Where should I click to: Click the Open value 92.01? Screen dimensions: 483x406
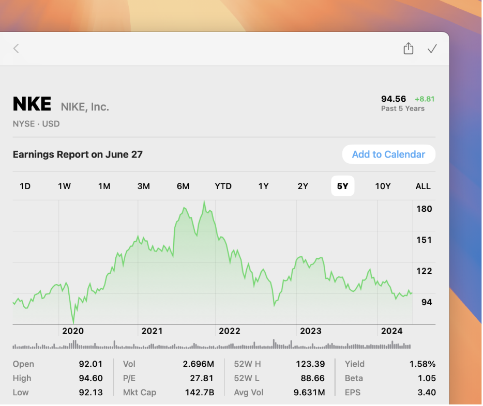(90, 364)
